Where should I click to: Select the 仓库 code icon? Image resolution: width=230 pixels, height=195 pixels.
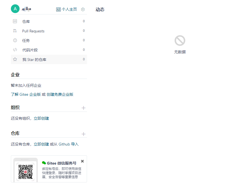[15, 21]
